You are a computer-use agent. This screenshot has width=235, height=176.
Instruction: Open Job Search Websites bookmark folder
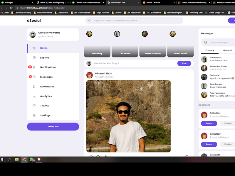80,13
